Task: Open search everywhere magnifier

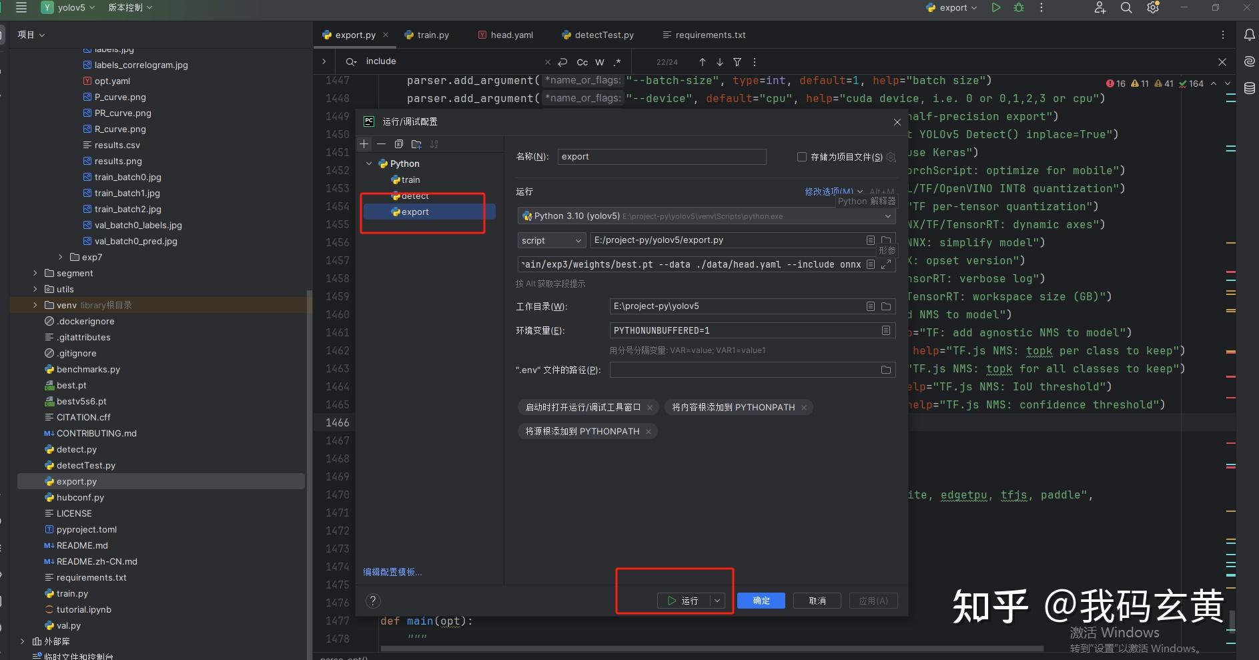Action: [x=1126, y=7]
